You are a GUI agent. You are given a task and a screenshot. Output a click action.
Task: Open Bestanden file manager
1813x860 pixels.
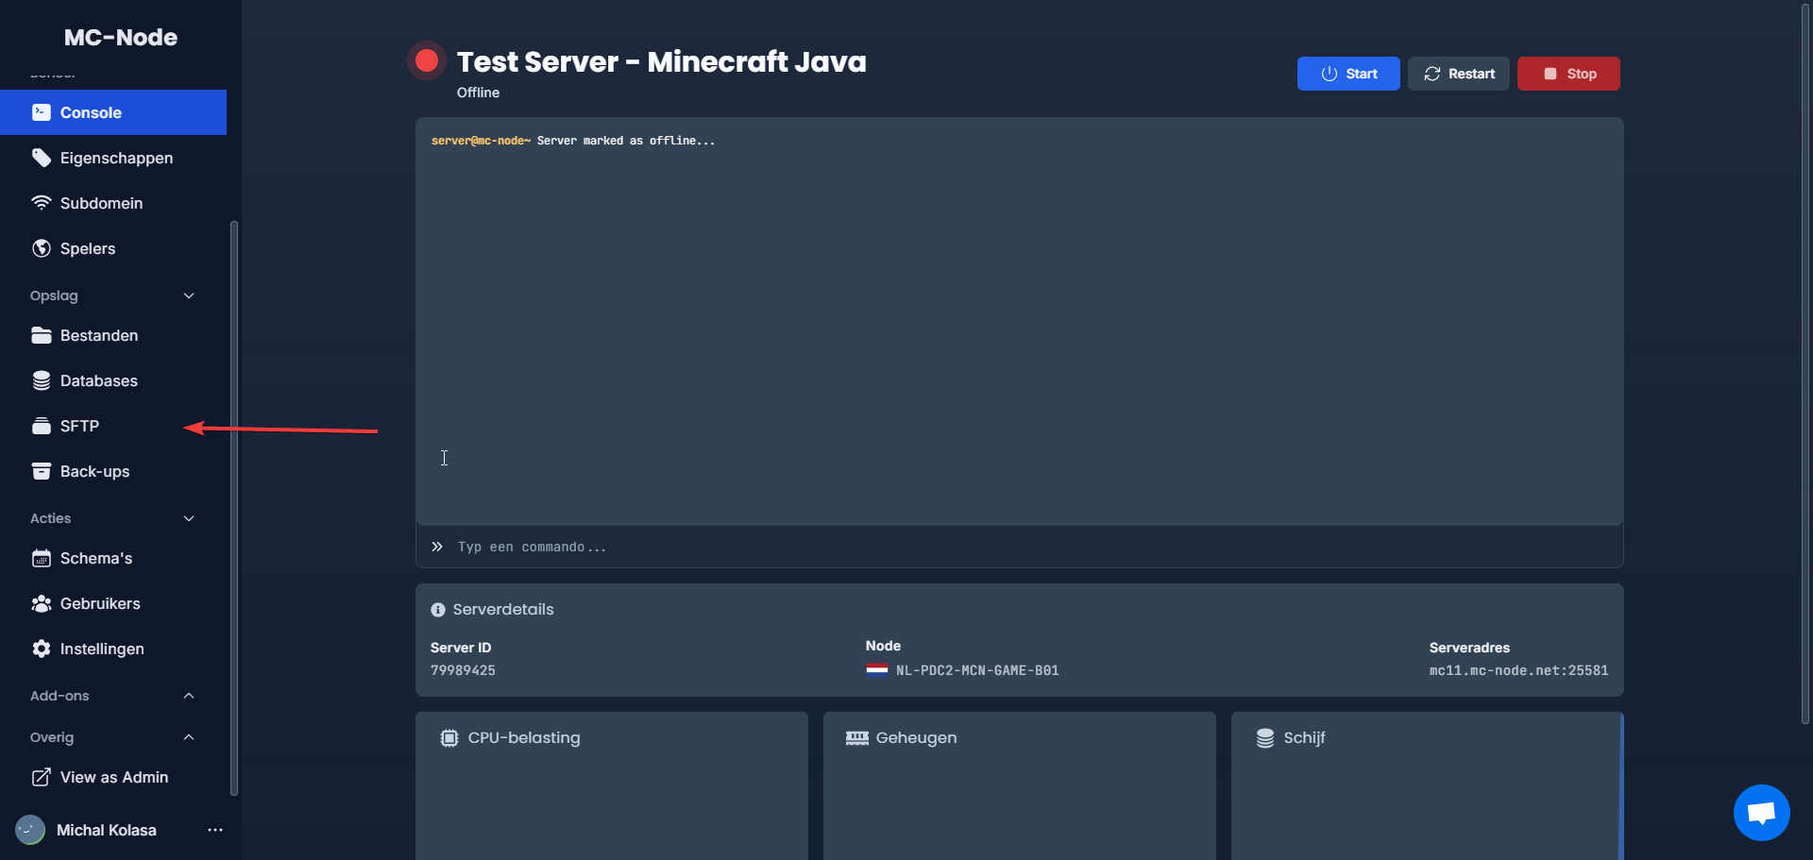(113, 335)
